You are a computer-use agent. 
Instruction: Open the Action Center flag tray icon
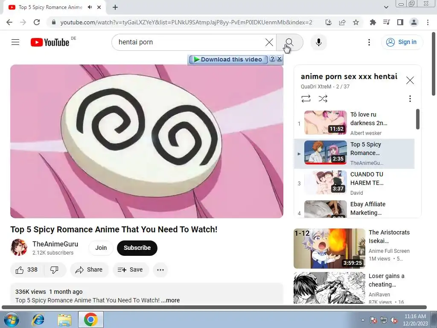373,320
